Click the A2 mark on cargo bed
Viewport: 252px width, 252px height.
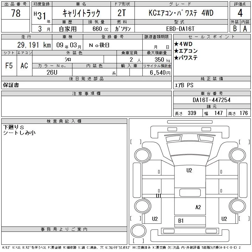[198, 207]
